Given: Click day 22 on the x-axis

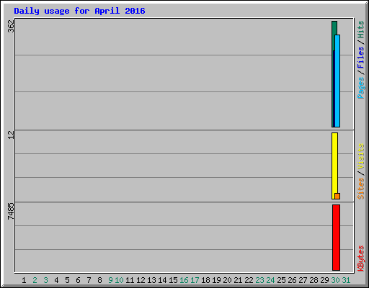Looking at the screenshot, I should (249, 280).
